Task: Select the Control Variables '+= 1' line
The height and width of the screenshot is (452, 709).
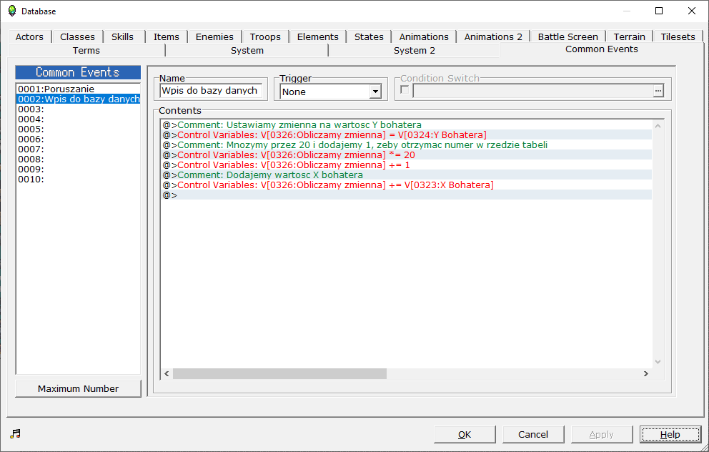Action: click(x=407, y=164)
